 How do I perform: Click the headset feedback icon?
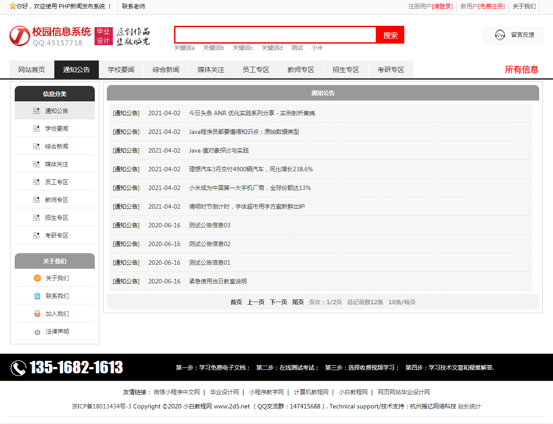tap(500, 35)
